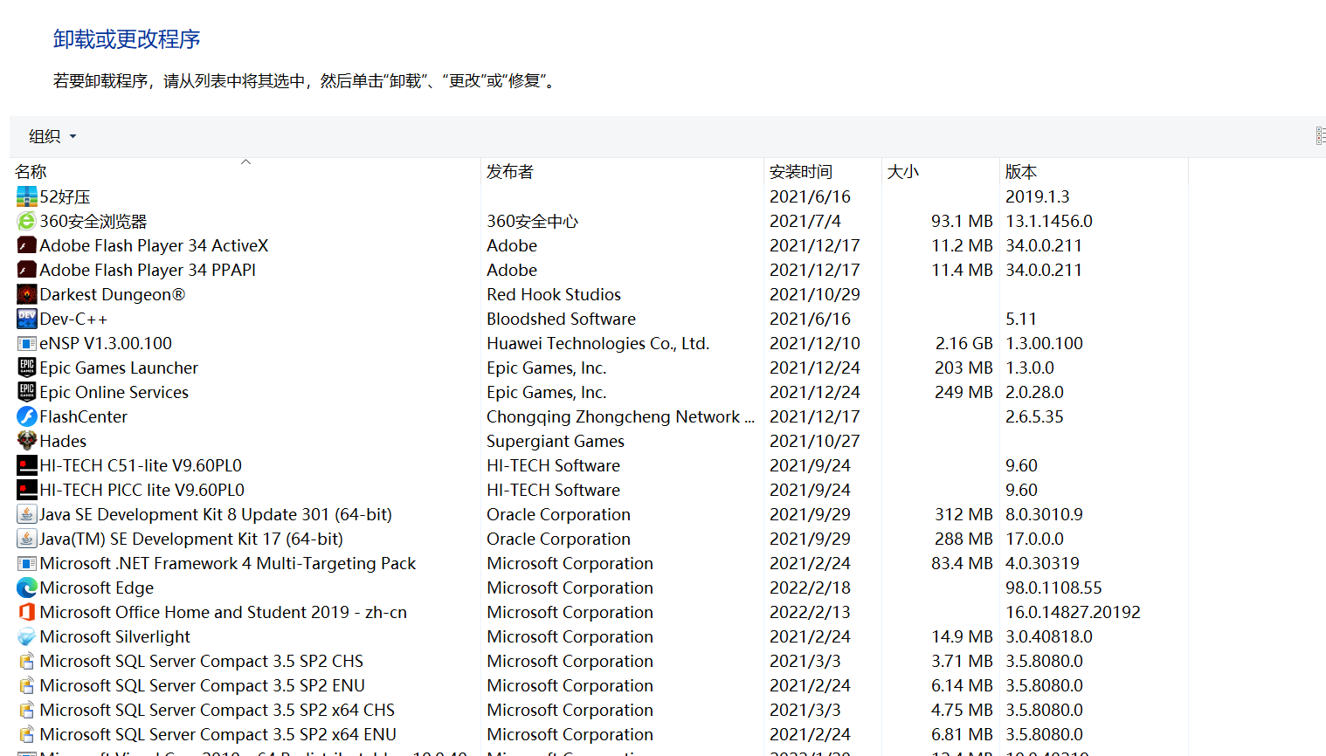
Task: Sort list by 名称 column header
Action: click(245, 172)
